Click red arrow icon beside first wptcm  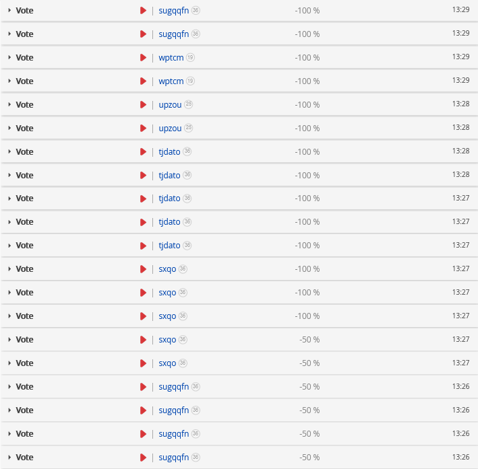click(143, 58)
